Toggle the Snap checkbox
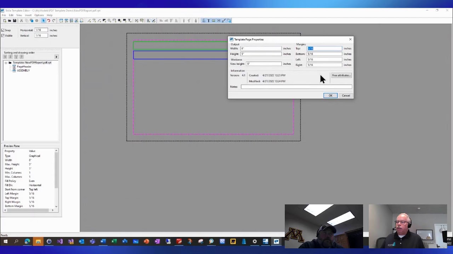 tap(3, 30)
